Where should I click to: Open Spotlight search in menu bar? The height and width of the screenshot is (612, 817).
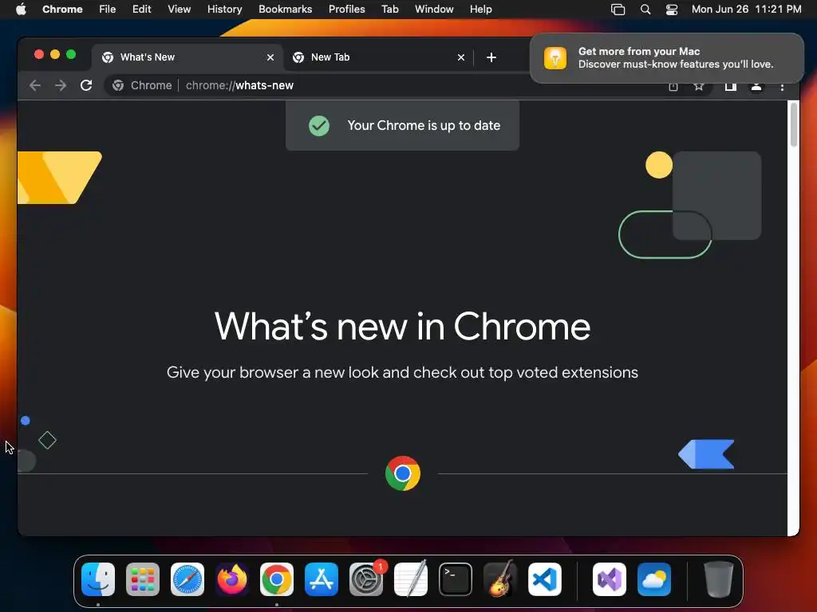(645, 10)
